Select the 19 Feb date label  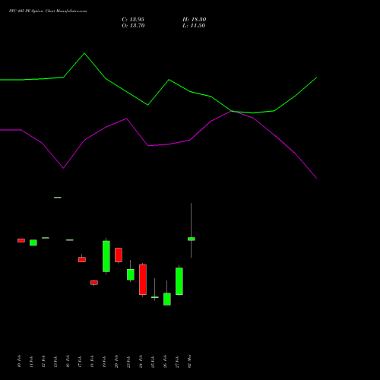pyautogui.click(x=104, y=362)
